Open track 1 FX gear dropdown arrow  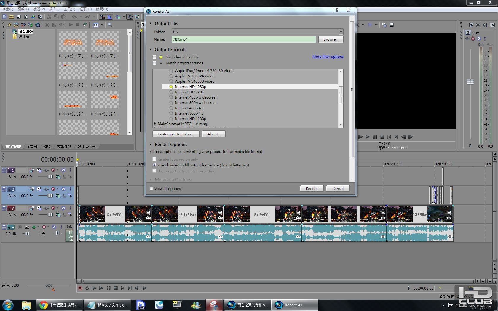[58, 170]
